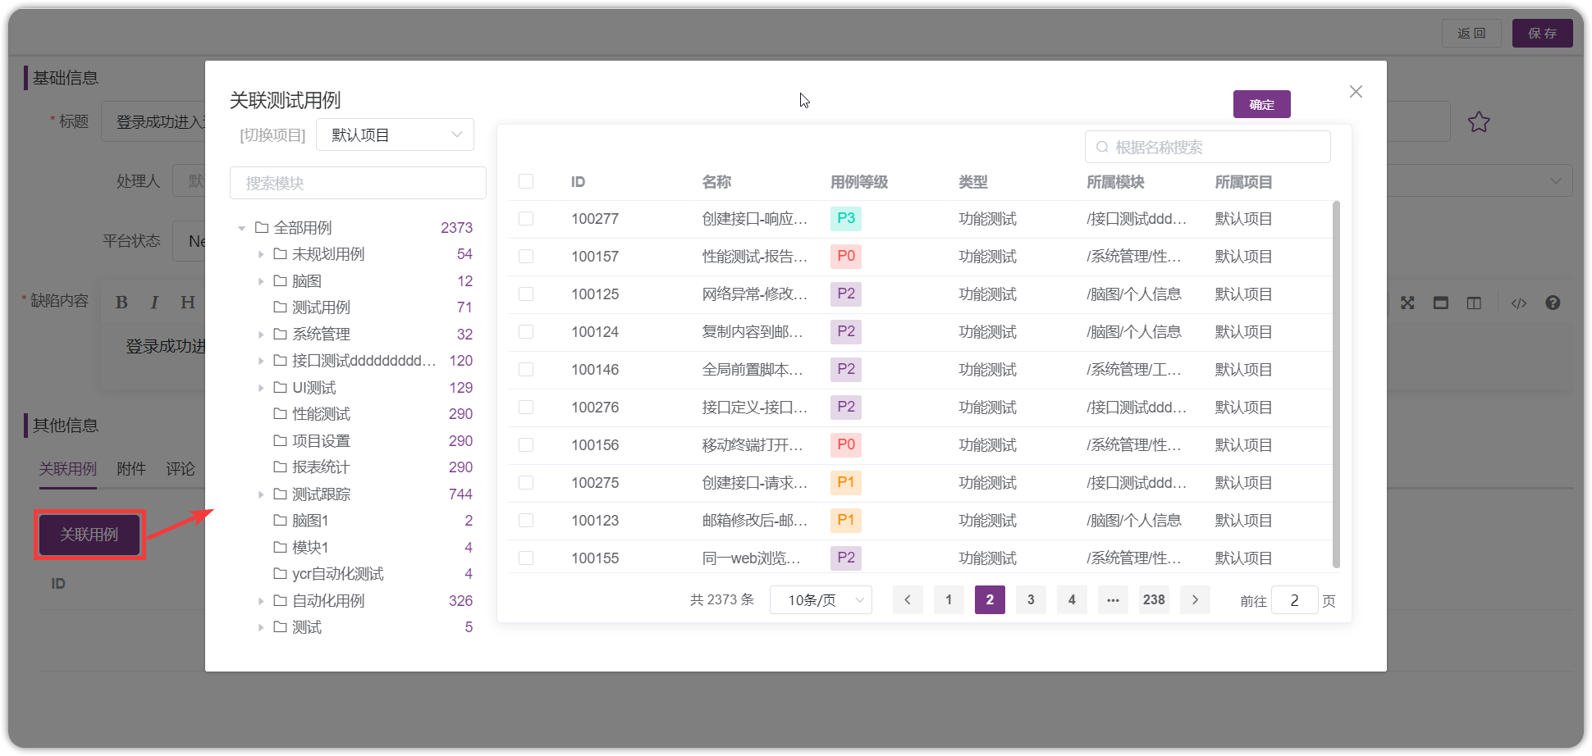
Task: Collapse the 全部用例 tree node
Action: (242, 228)
